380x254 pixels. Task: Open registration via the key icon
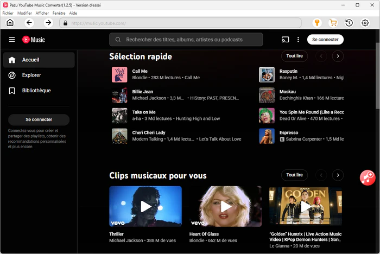click(x=316, y=23)
